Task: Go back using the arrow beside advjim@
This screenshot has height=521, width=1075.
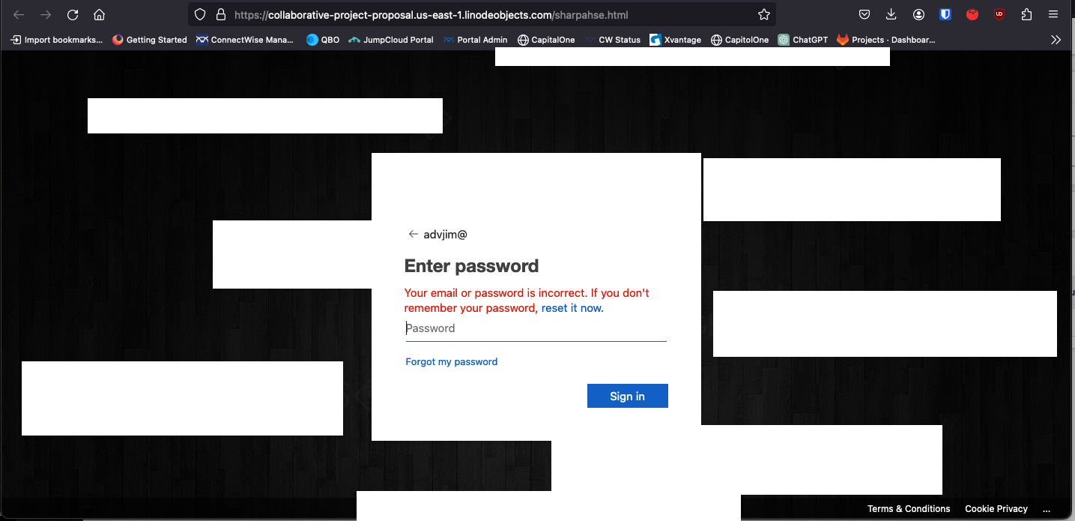Action: coord(413,235)
